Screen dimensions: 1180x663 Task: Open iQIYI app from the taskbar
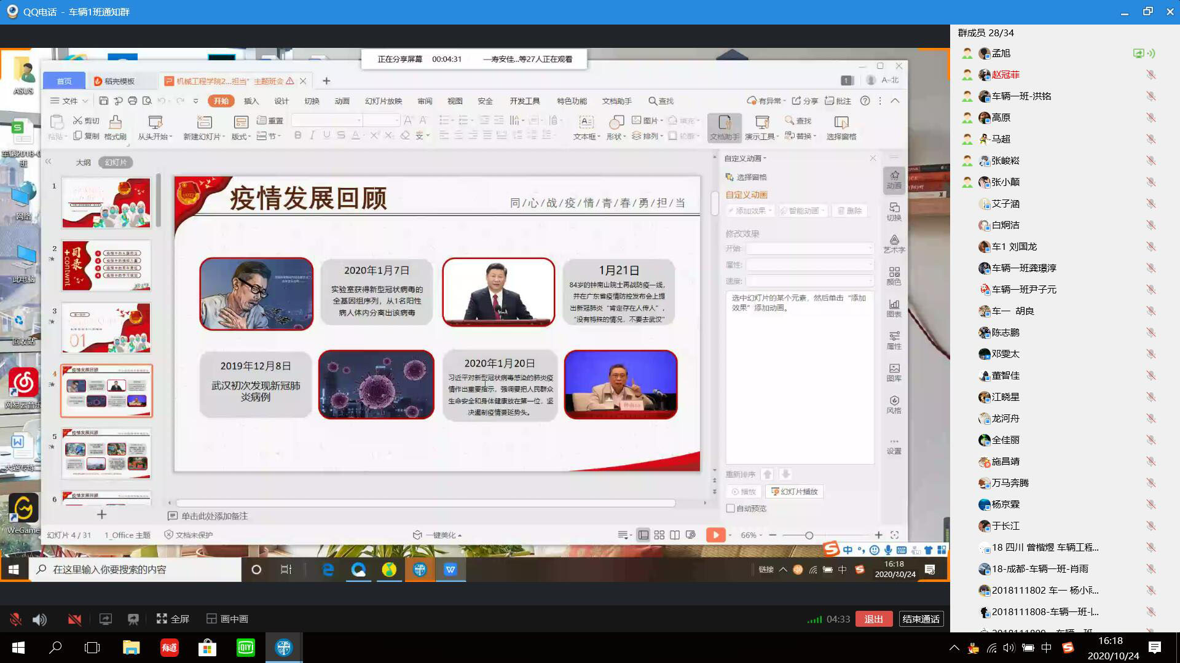coord(245,648)
